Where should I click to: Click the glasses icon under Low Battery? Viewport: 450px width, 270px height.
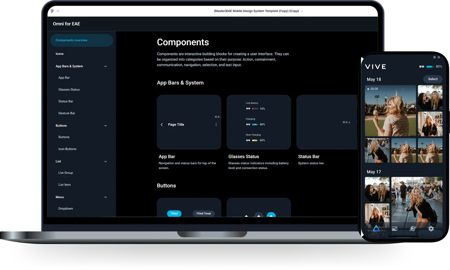248,109
